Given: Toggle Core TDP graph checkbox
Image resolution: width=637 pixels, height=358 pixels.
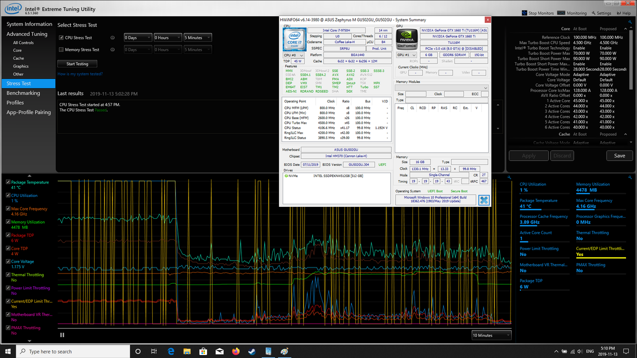Looking at the screenshot, I should 8,248.
